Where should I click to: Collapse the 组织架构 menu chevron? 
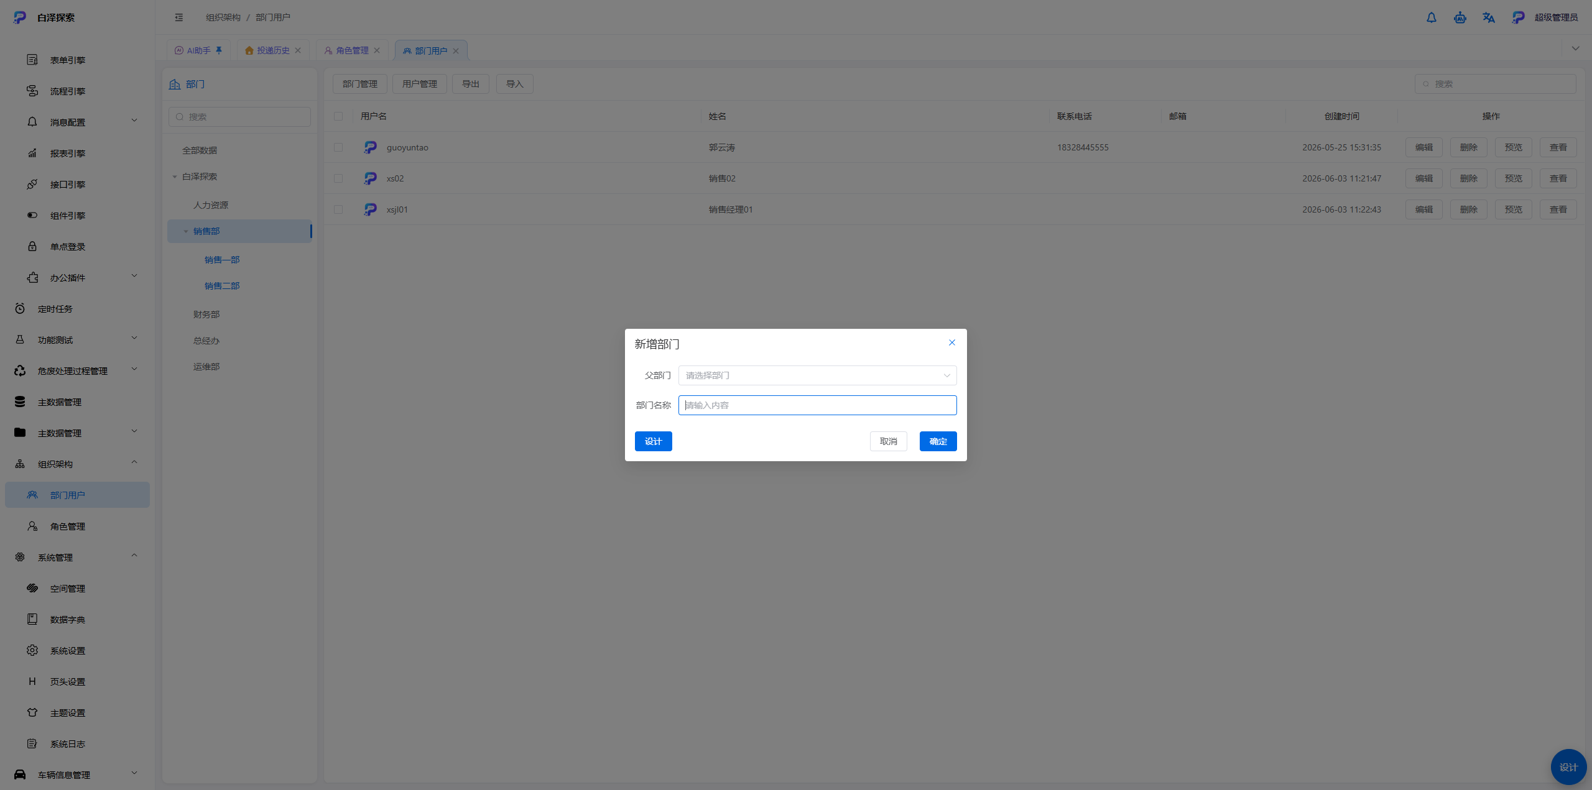click(x=134, y=462)
